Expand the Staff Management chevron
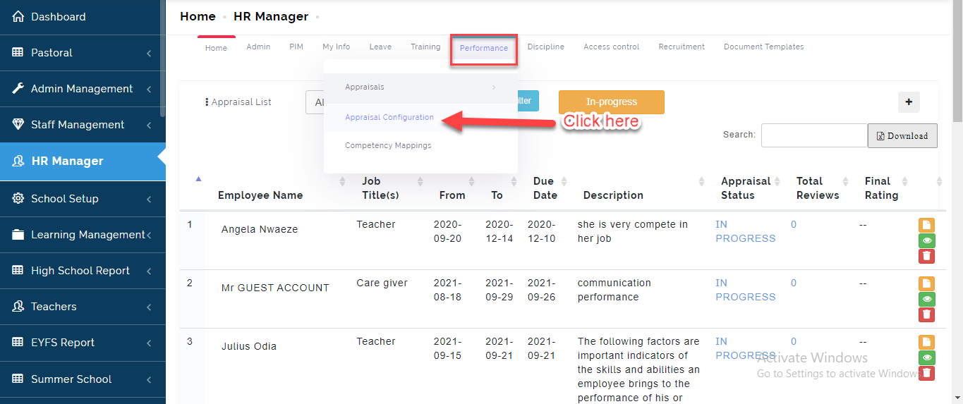This screenshot has height=404, width=963. [x=149, y=126]
